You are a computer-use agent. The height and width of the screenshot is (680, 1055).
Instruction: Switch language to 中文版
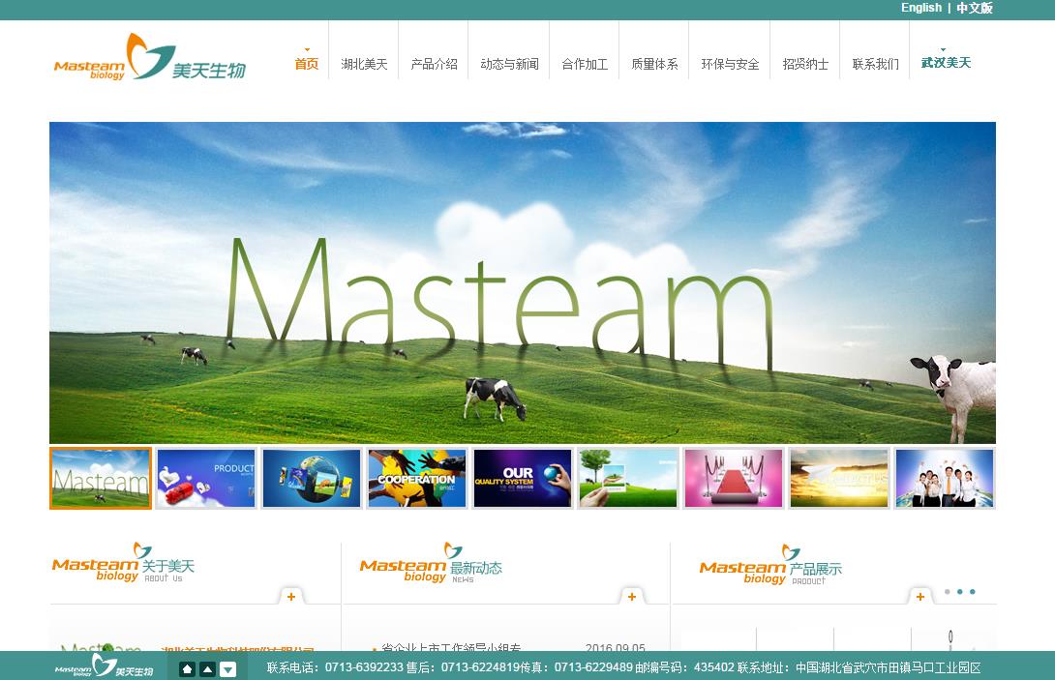point(975,8)
